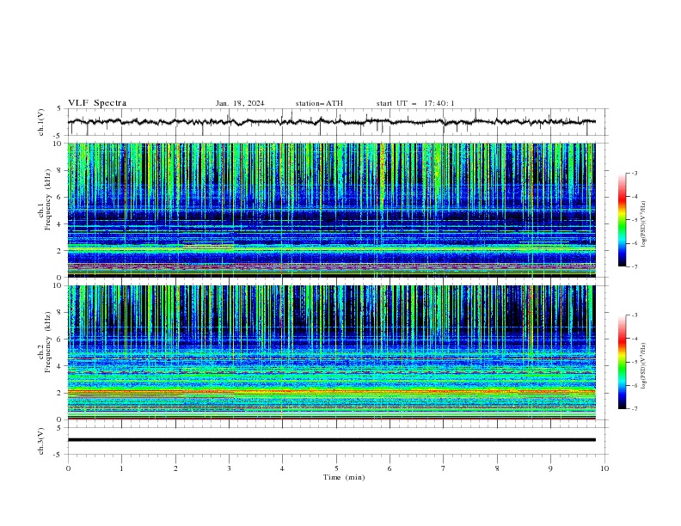
Task: Click the -5 tick on ch.2 colorbar
Action: [634, 362]
